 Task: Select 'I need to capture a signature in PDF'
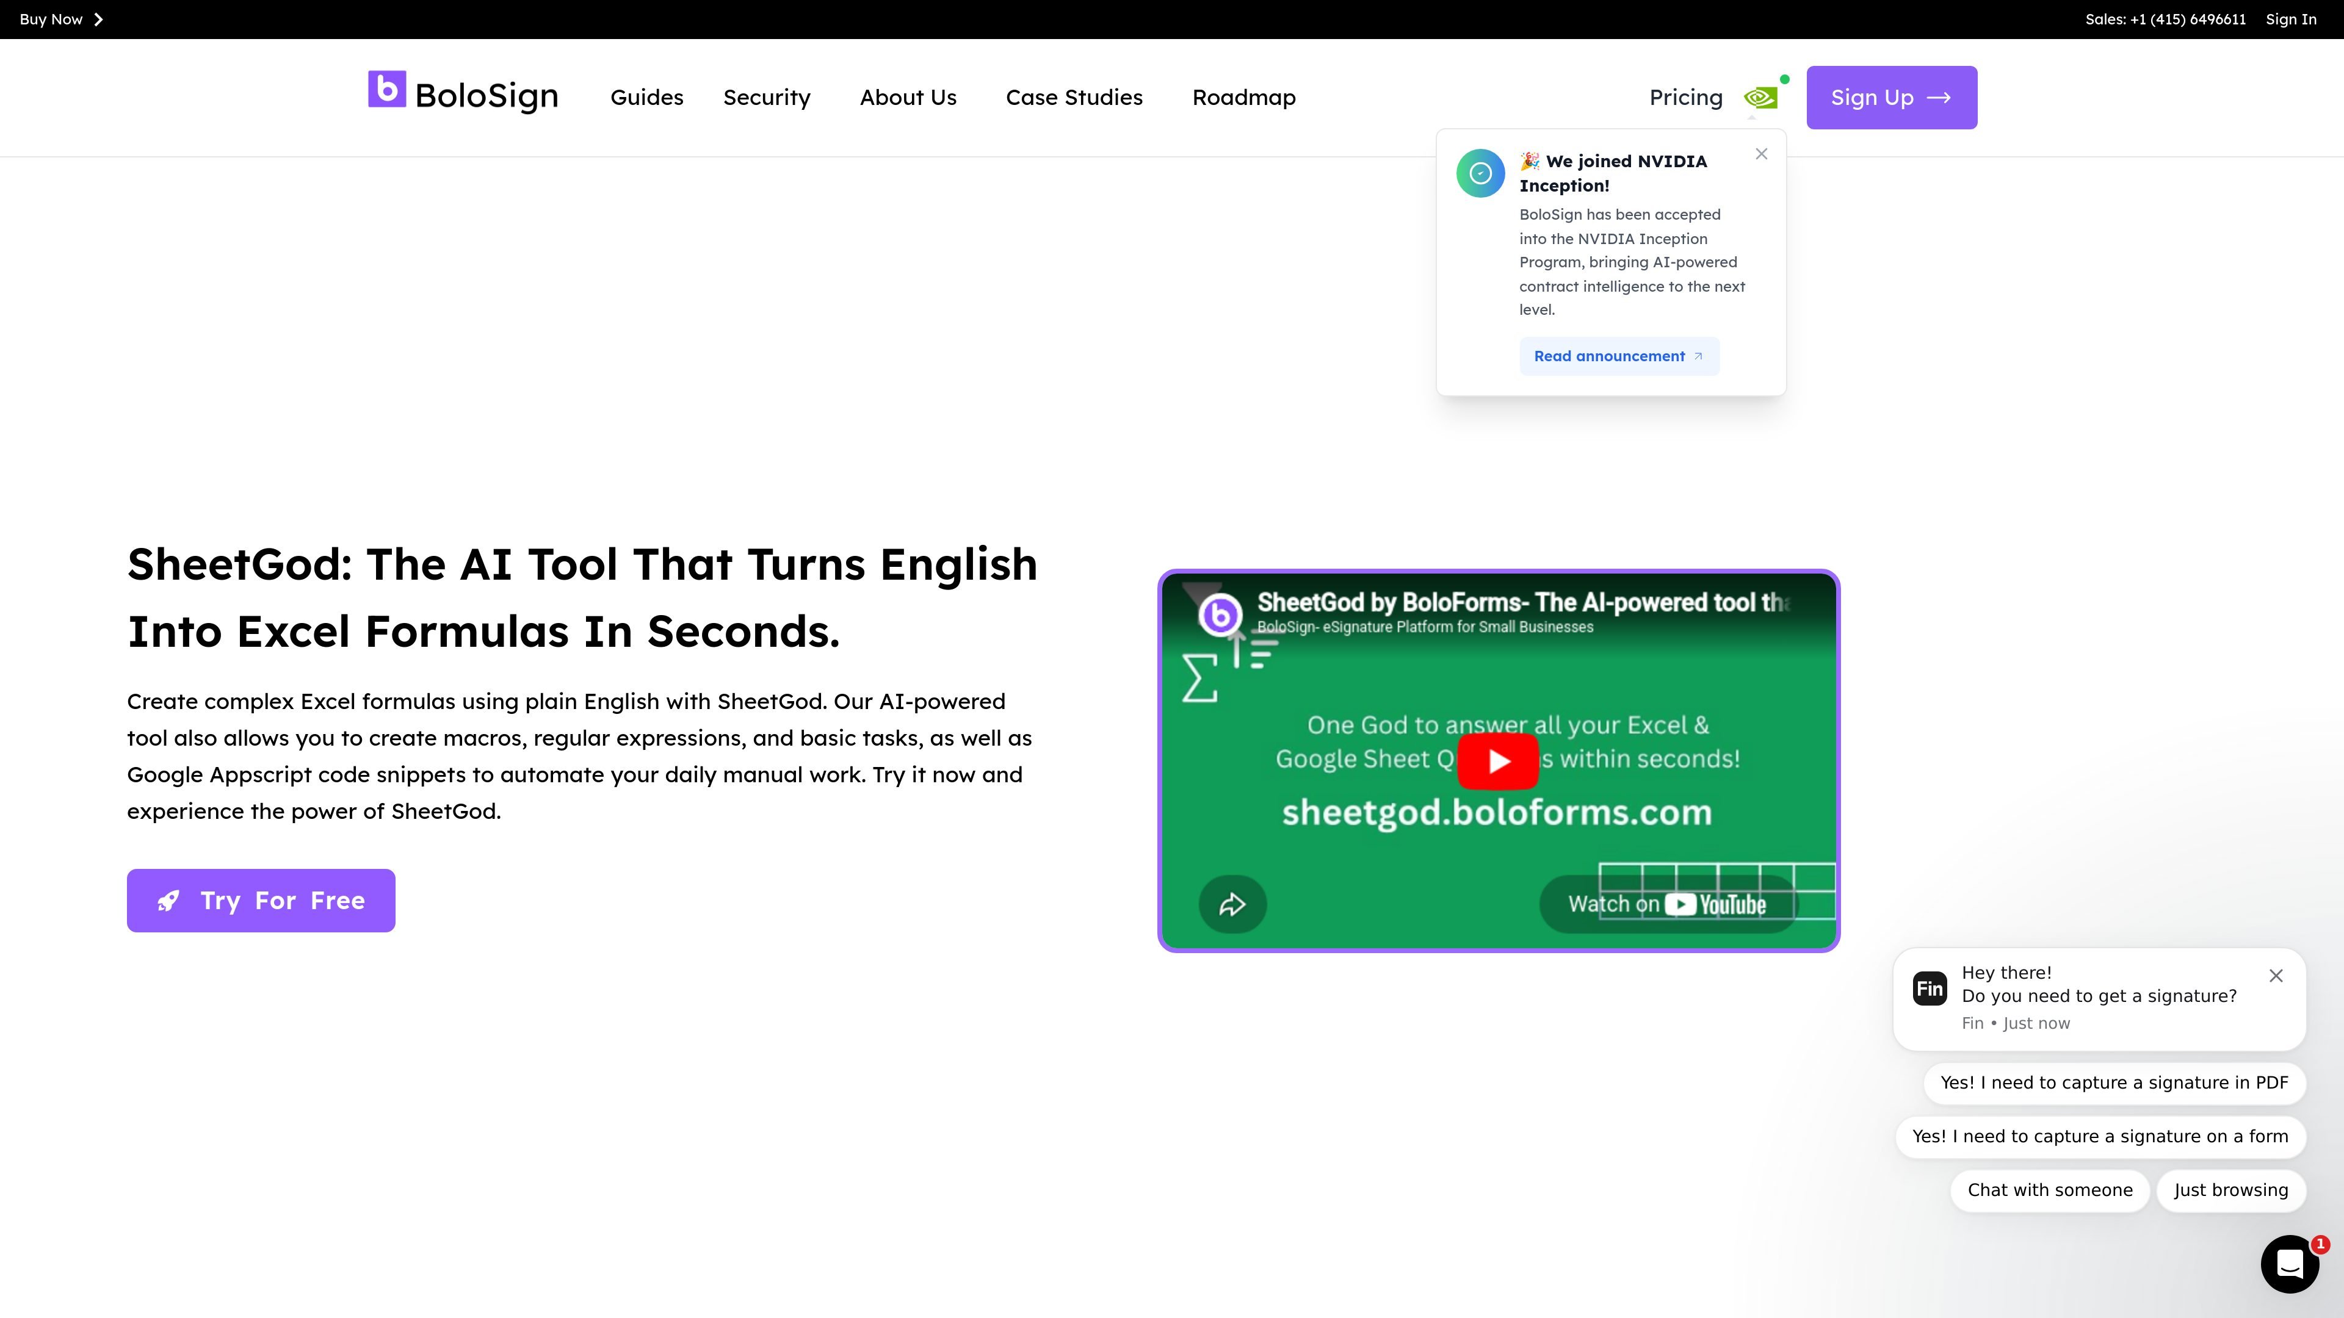click(2114, 1082)
